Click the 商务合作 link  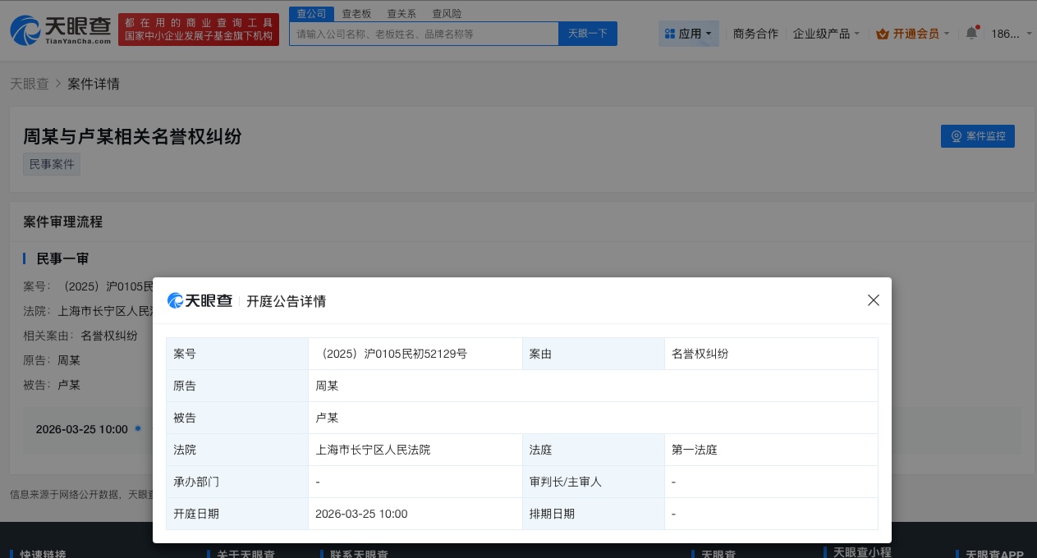[755, 34]
